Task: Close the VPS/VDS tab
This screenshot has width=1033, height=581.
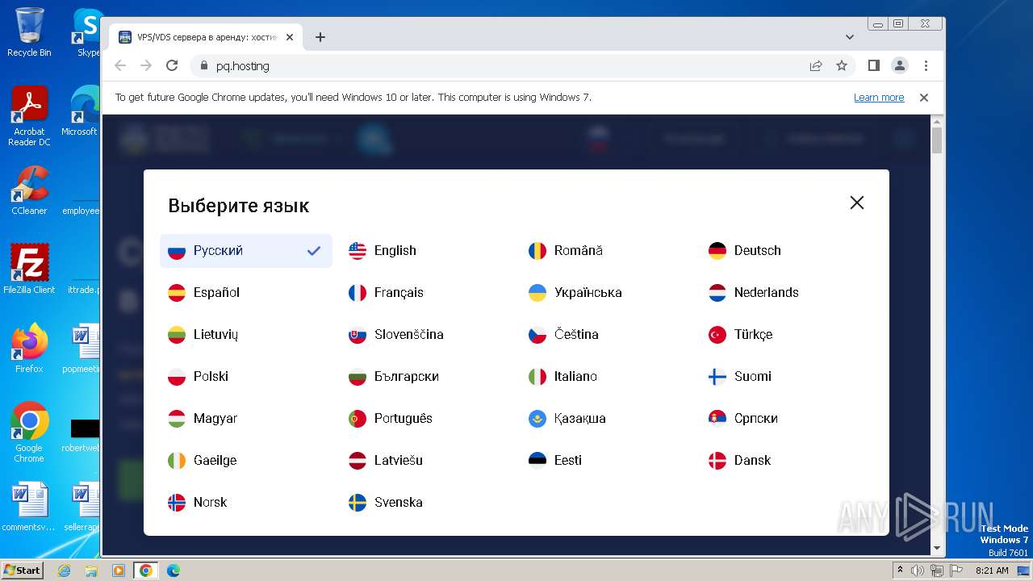Action: pyautogui.click(x=290, y=37)
